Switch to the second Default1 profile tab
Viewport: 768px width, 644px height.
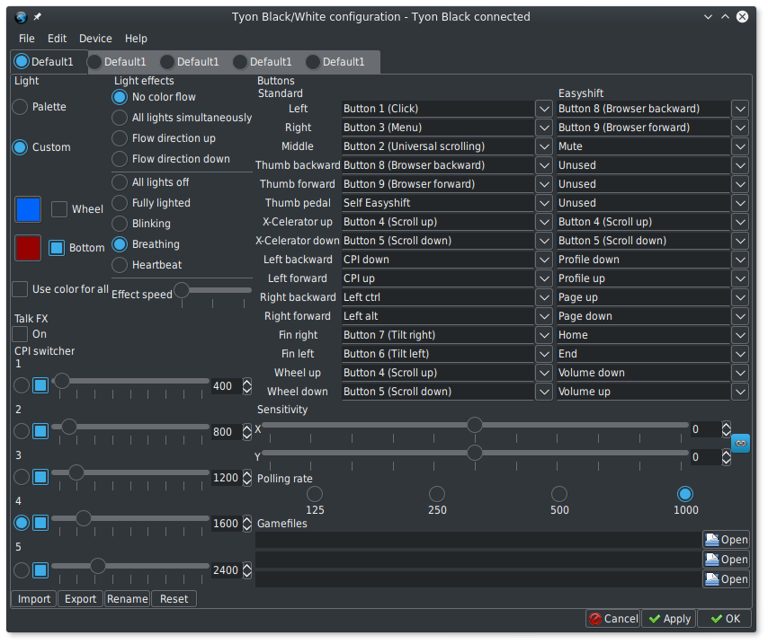click(118, 62)
